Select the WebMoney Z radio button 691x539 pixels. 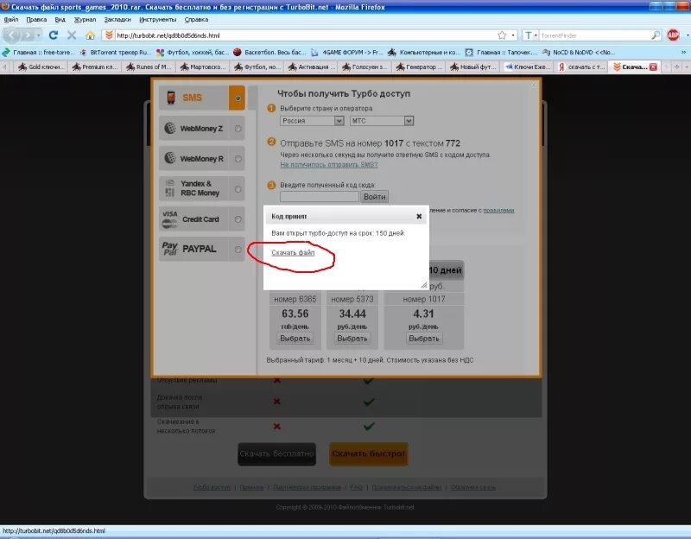point(238,129)
